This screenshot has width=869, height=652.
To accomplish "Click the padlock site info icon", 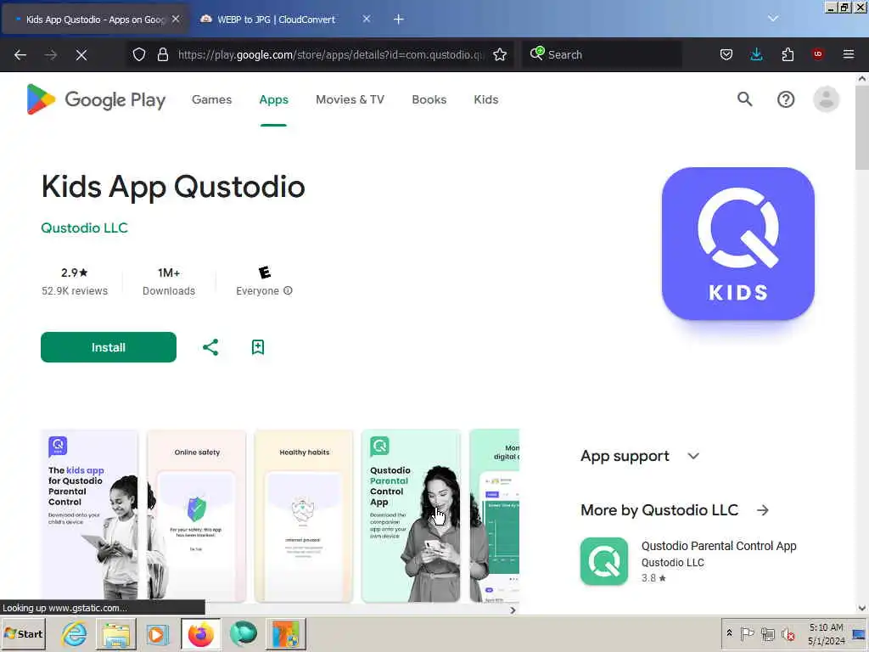I will [162, 54].
